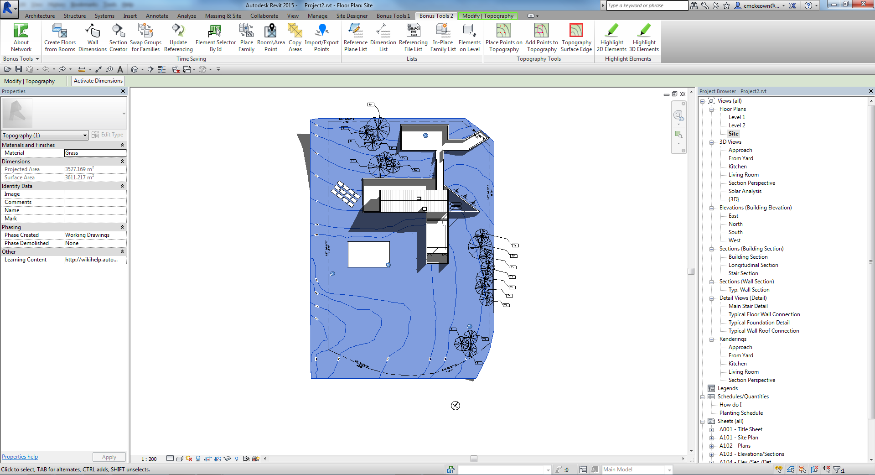875x475 pixels.
Task: Expand the A001 - Title Sheet node
Action: (x=712, y=429)
